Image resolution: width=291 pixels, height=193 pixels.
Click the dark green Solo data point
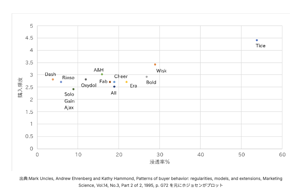point(73,89)
